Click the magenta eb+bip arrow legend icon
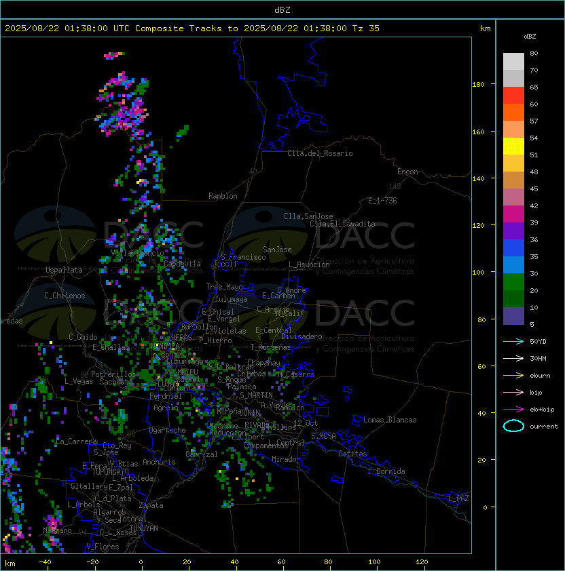The width and height of the screenshot is (565, 571). click(513, 410)
